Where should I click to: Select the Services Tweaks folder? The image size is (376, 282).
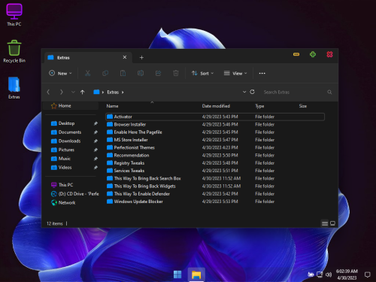(215, 171)
